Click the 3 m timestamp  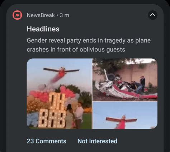[65, 15]
